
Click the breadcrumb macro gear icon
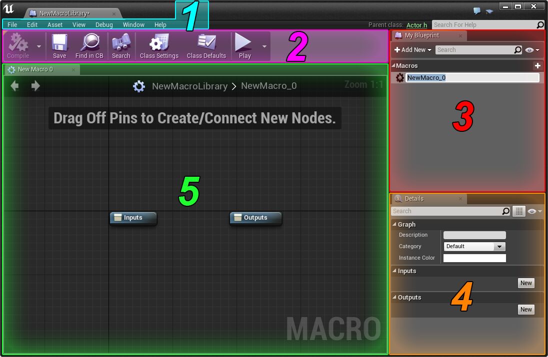(x=139, y=86)
